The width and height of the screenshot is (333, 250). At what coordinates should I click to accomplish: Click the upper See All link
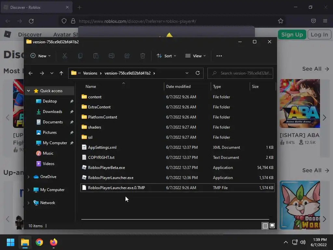(x=315, y=69)
